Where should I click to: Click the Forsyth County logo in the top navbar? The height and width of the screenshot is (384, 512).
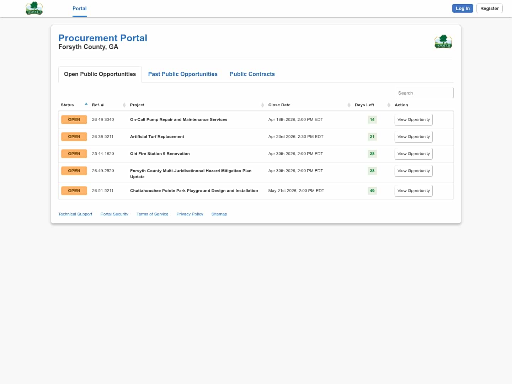pos(34,8)
